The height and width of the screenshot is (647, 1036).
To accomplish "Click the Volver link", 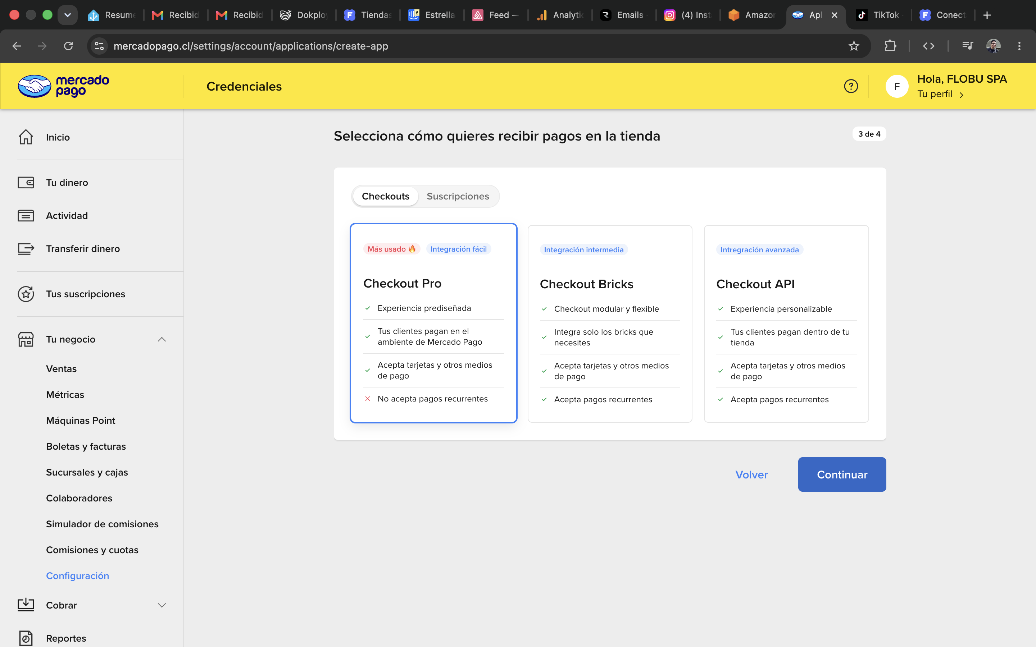I will [751, 474].
